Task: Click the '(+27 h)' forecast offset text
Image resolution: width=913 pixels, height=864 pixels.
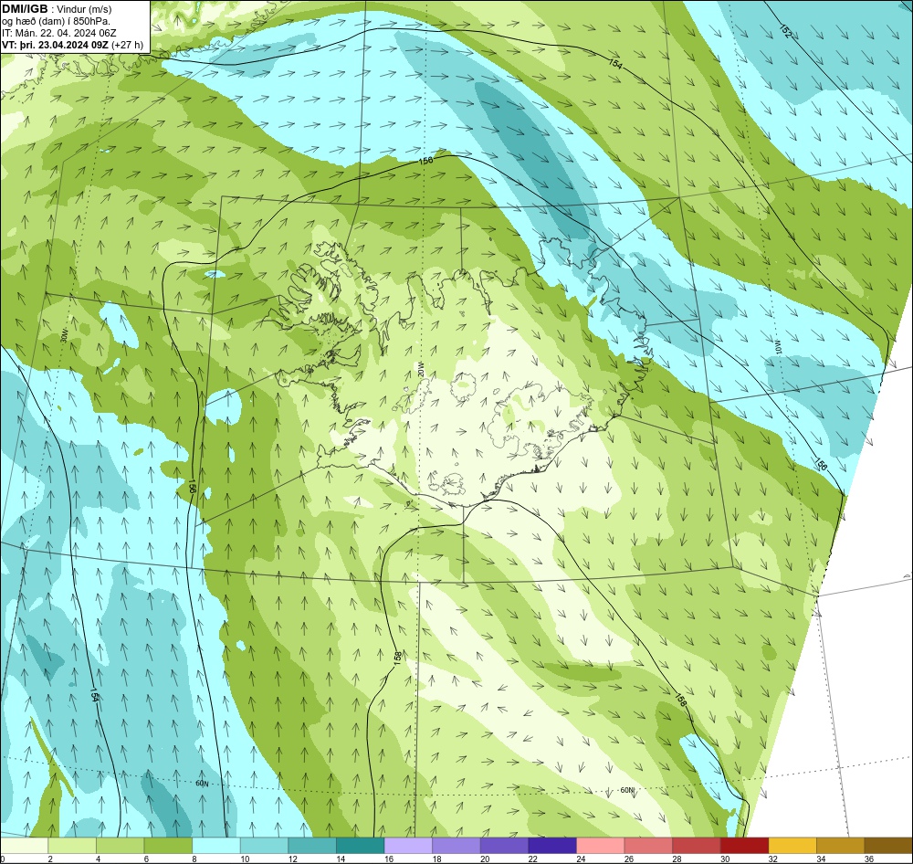Action: tap(127, 44)
